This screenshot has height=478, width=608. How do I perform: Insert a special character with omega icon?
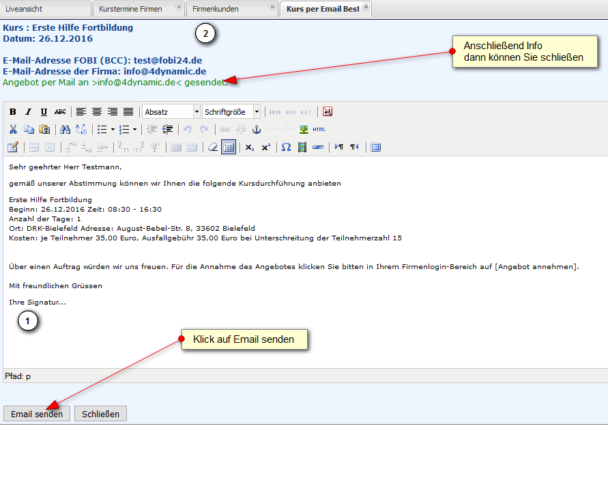point(286,147)
